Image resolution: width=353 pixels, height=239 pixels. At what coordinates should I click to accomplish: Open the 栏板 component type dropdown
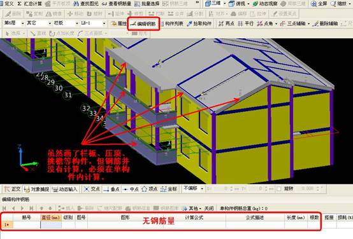pyautogui.click(x=76, y=24)
